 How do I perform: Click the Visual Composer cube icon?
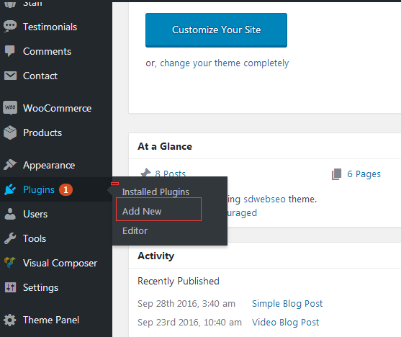(10, 263)
